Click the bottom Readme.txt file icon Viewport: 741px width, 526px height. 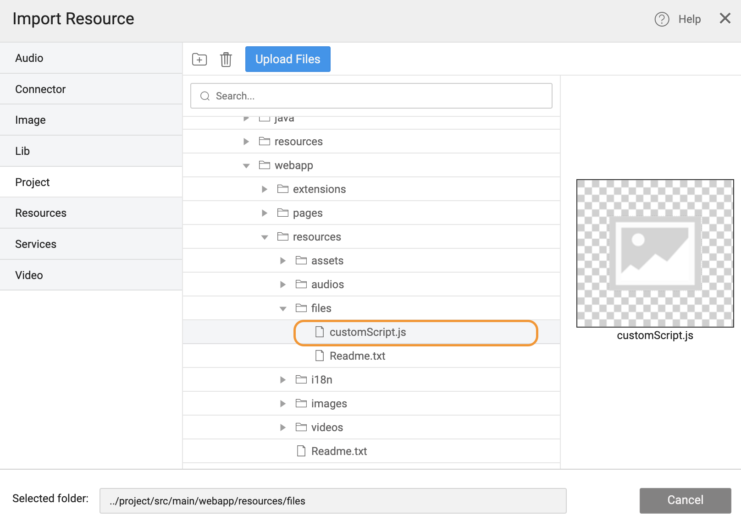[301, 451]
